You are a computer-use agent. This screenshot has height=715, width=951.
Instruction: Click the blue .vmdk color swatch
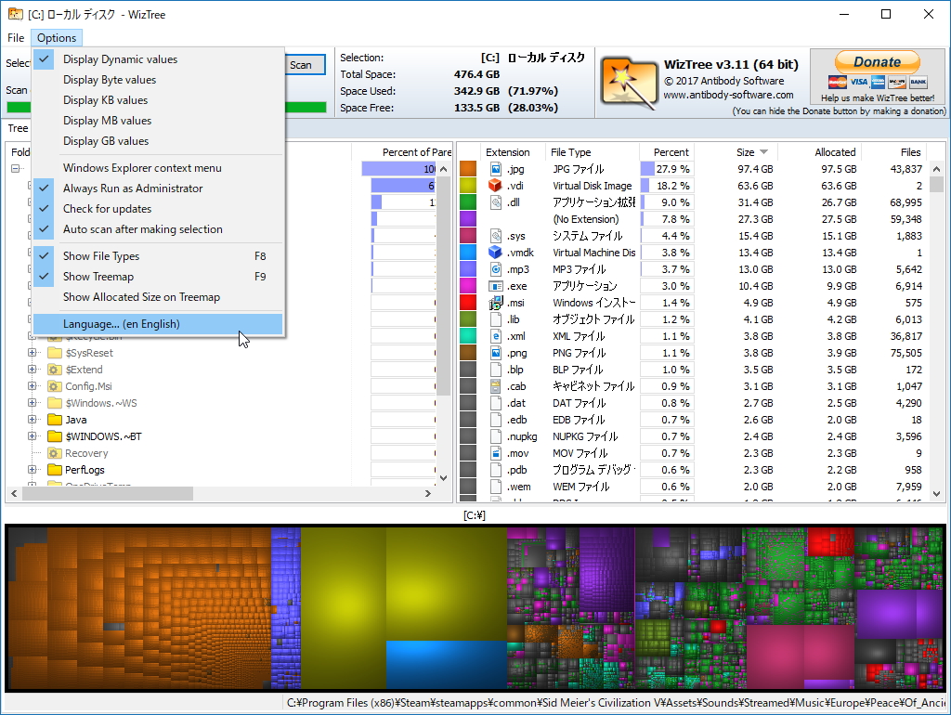pos(468,253)
